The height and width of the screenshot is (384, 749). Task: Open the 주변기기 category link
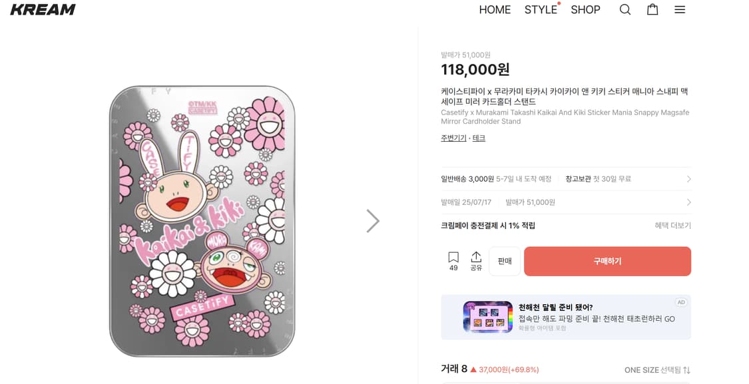coord(452,138)
